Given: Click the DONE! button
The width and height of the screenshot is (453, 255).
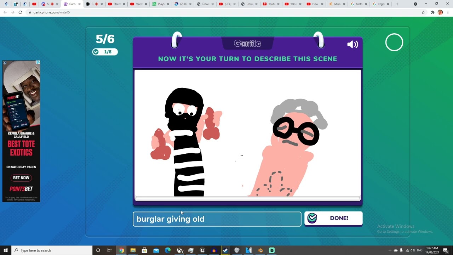Looking at the screenshot, I should tap(333, 218).
